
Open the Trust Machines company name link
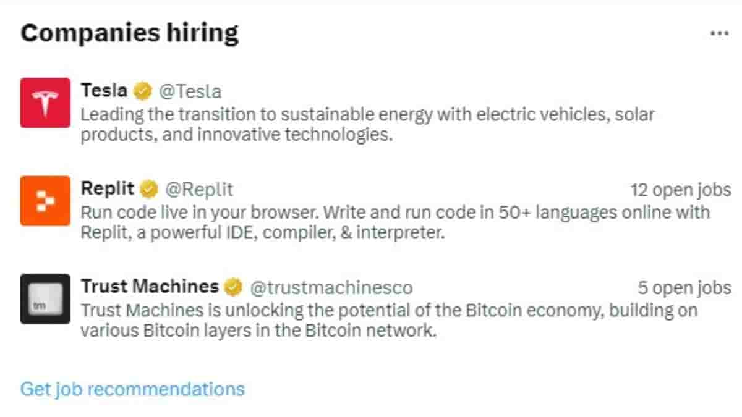pos(150,287)
